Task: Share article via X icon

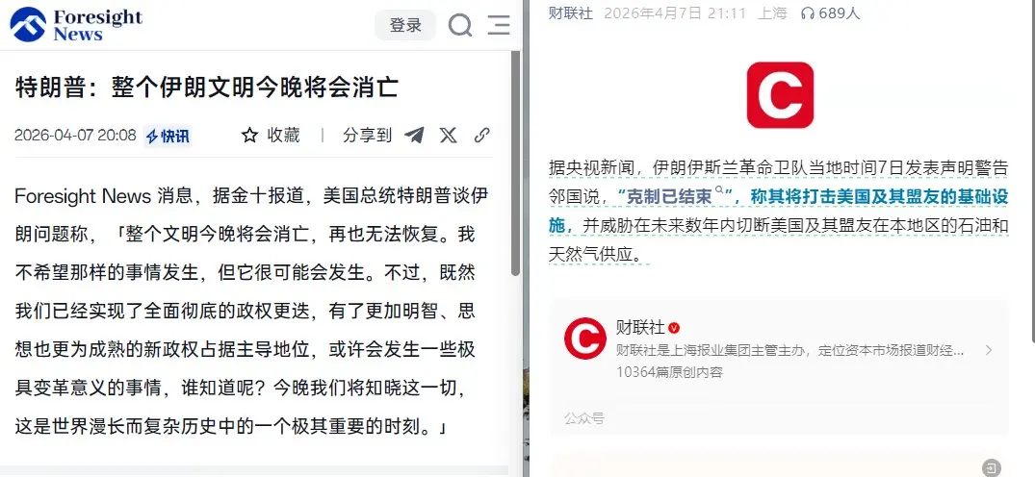Action: coord(449,136)
